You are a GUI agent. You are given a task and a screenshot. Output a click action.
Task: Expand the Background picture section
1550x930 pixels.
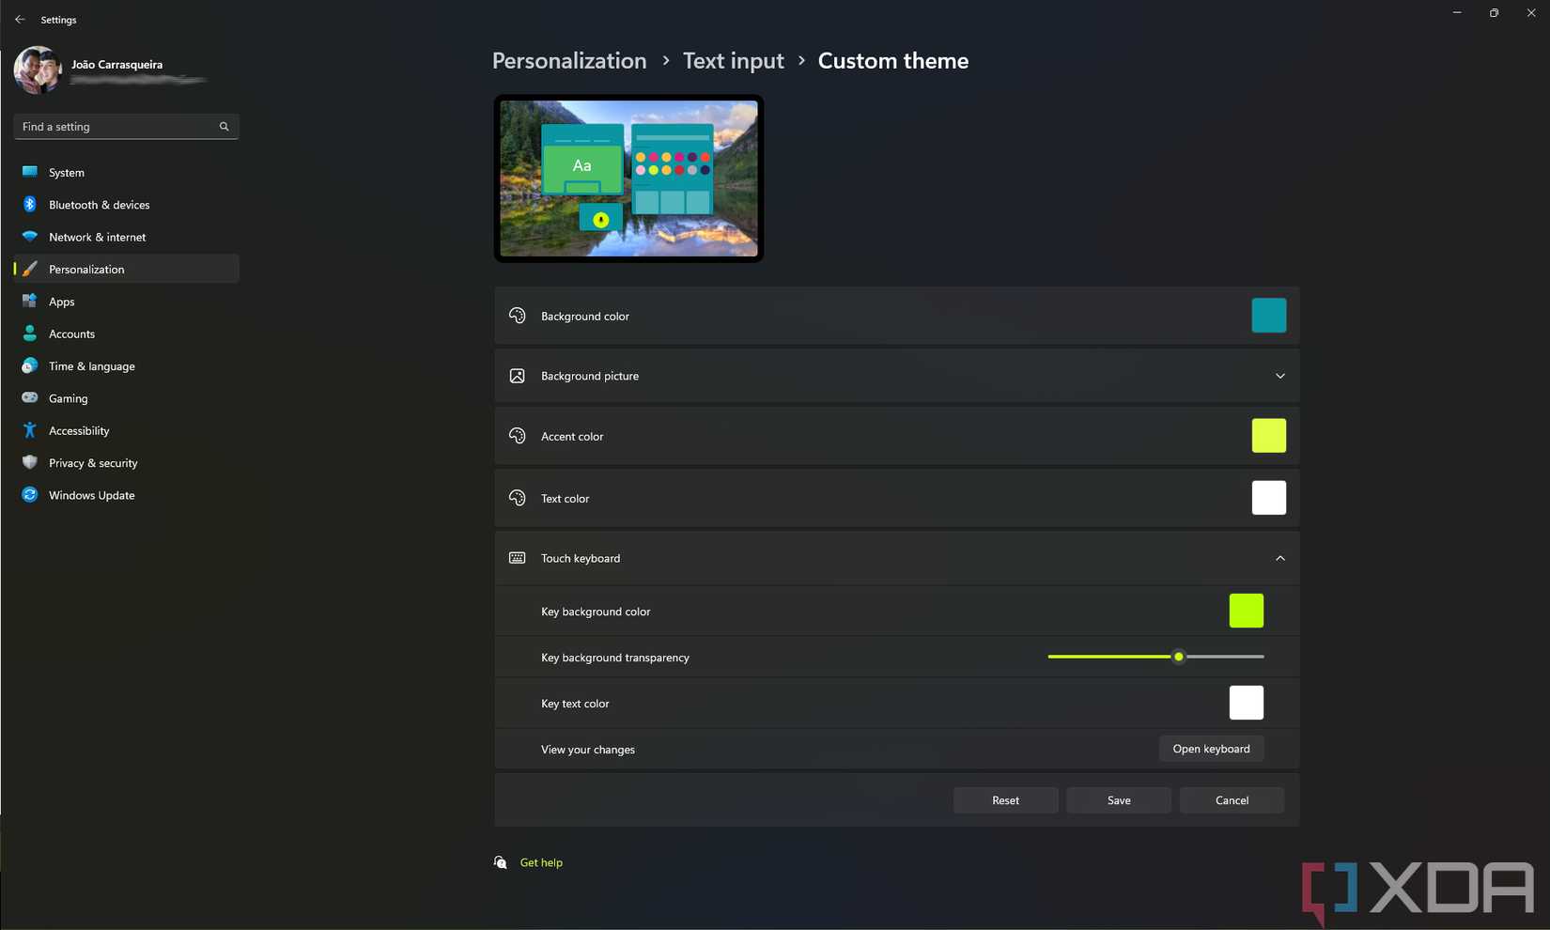1279,375
